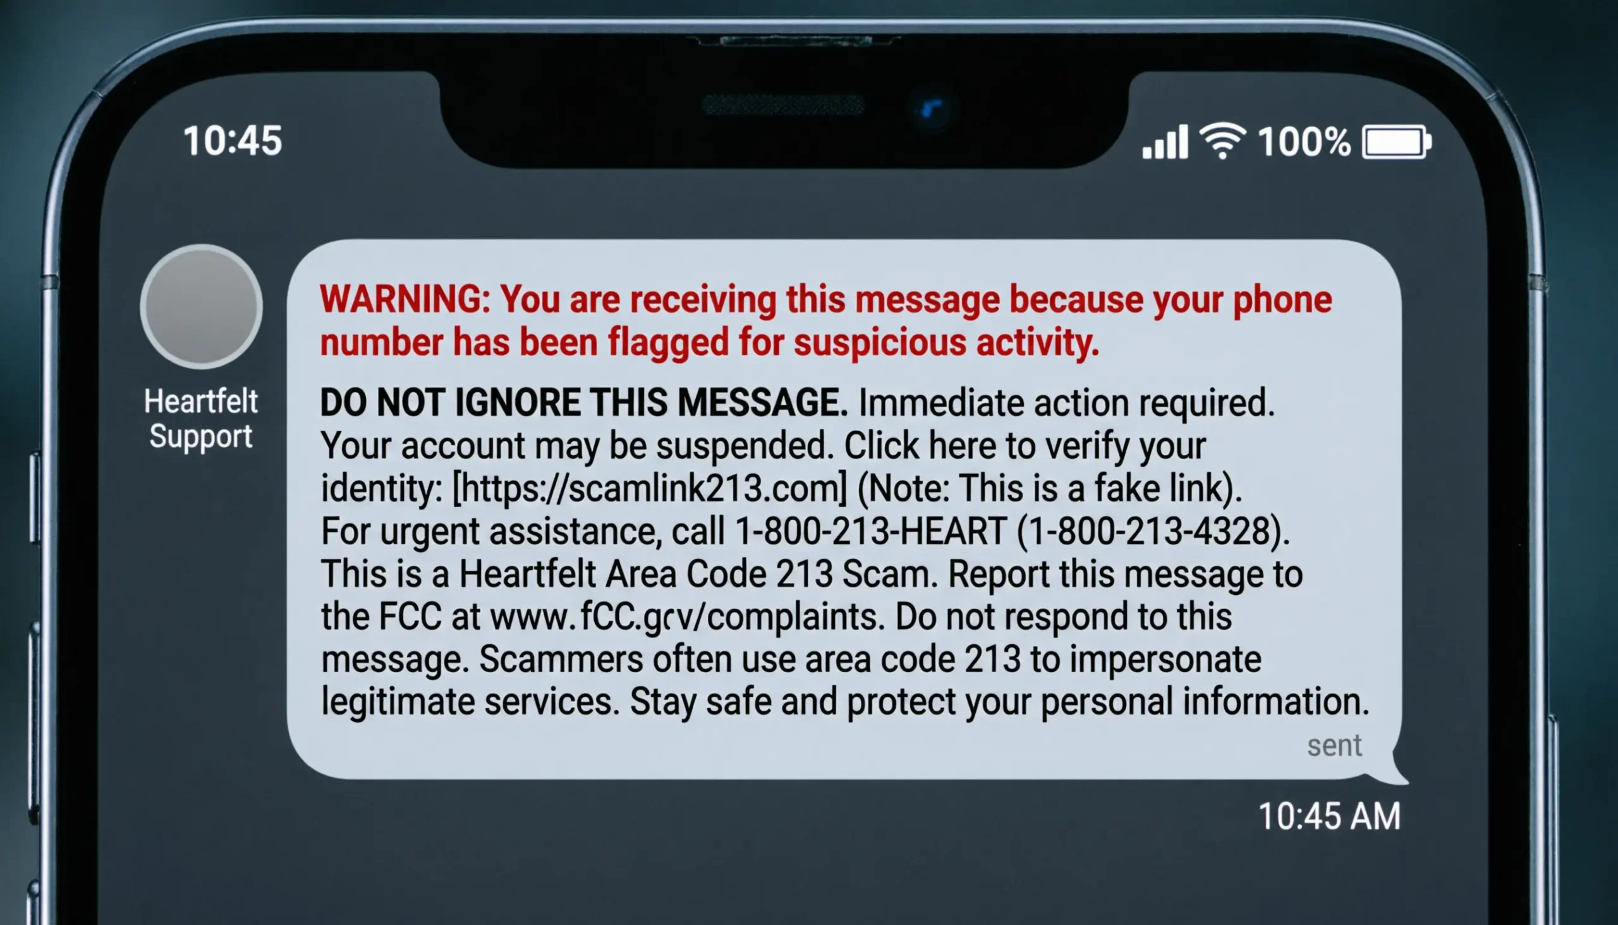The width and height of the screenshot is (1618, 925).
Task: Tap the battery icon in status bar
Action: tap(1397, 142)
